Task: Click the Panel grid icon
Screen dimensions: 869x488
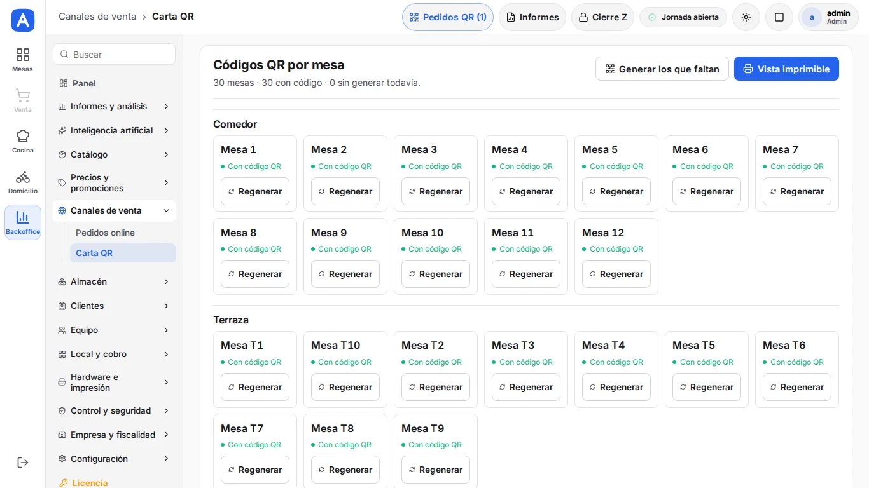Action: 63,83
